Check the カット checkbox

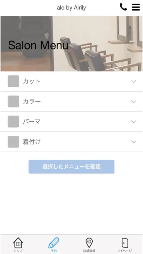click(13, 81)
